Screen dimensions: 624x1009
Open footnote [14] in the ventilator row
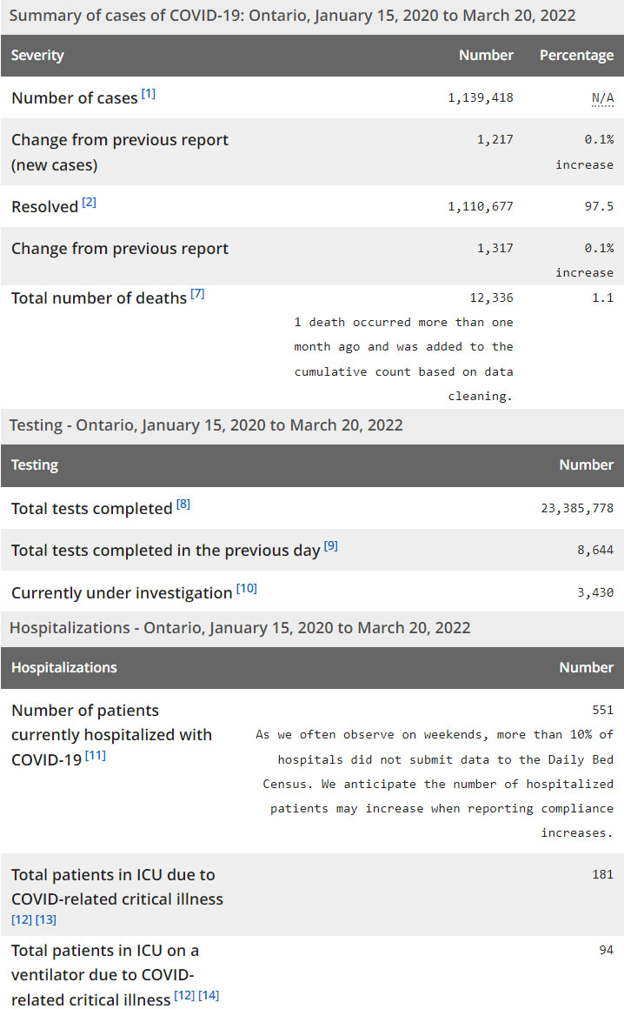click(209, 995)
